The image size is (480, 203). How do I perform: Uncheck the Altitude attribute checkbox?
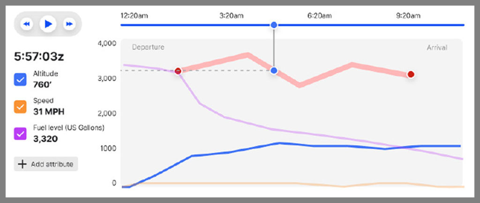20,80
